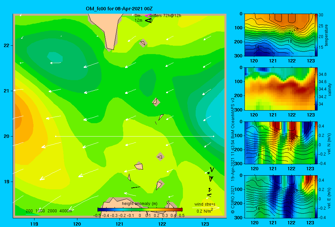The image size is (335, 227).
Task: Click the height anomaly color bar
Action: pos(140,210)
